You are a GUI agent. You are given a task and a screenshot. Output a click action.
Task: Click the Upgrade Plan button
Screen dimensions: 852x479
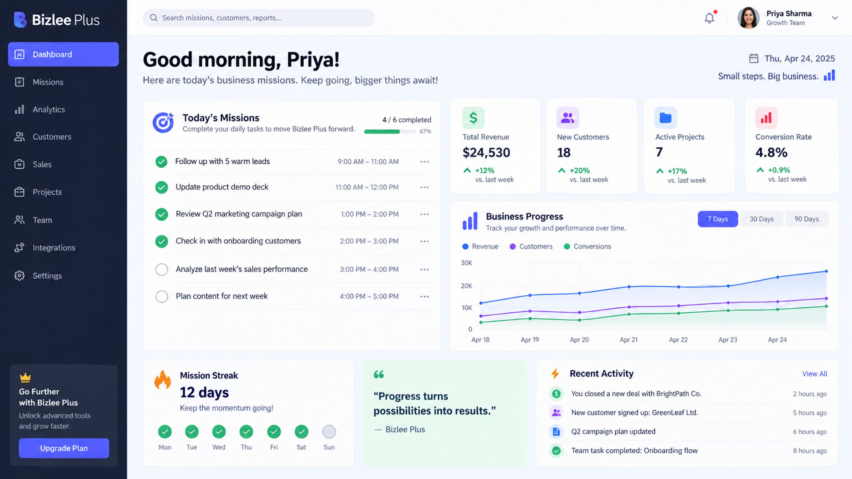click(x=64, y=448)
